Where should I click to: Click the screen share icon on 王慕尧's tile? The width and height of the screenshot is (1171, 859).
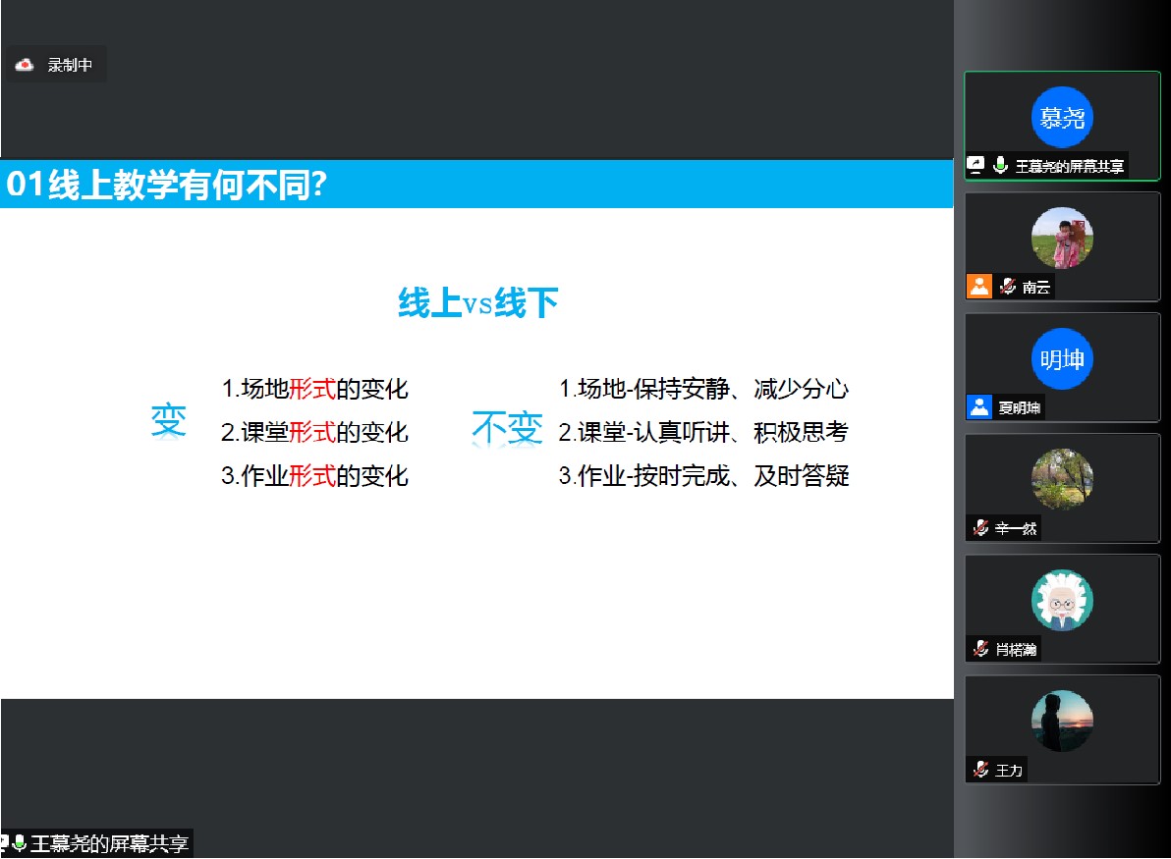tap(976, 166)
